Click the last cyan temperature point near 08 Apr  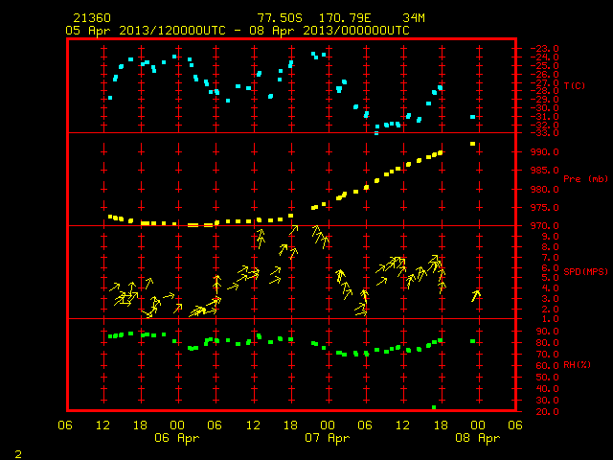click(472, 117)
